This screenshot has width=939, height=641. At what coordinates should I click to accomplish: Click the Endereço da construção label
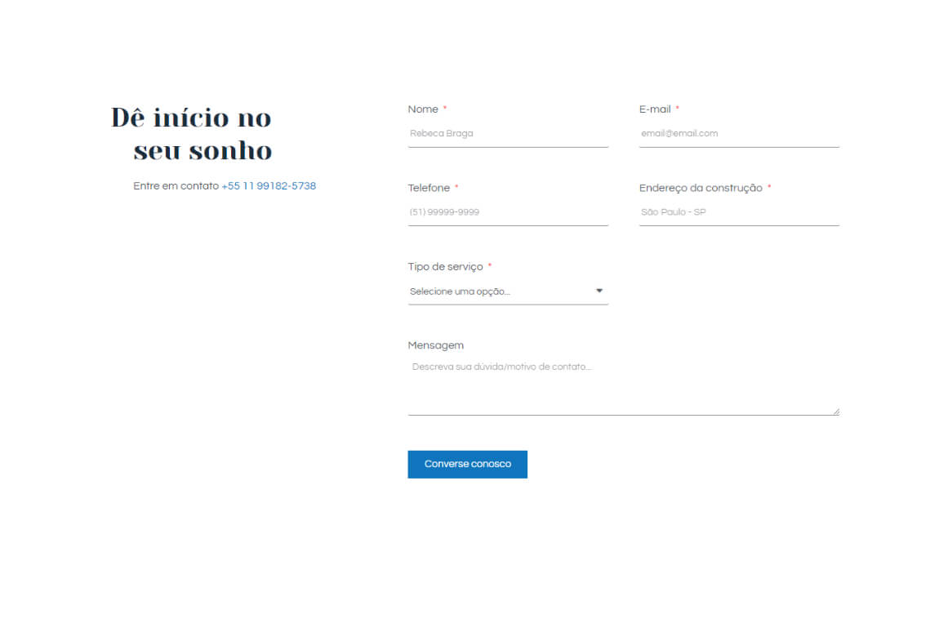point(701,189)
